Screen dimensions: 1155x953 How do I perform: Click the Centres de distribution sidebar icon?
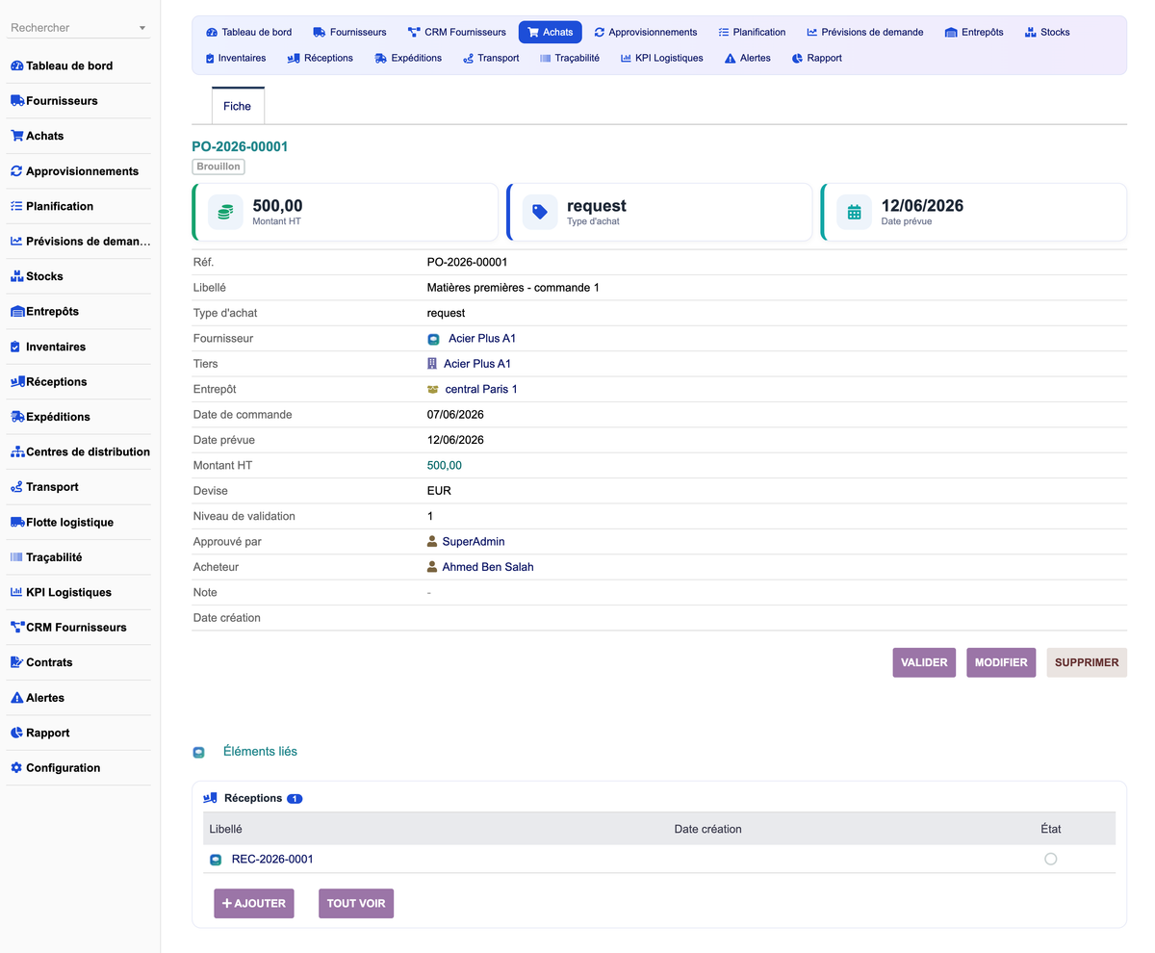(x=17, y=451)
